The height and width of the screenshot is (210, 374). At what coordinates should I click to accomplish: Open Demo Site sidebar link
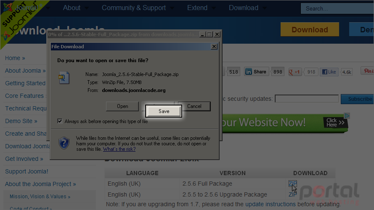tap(21, 121)
